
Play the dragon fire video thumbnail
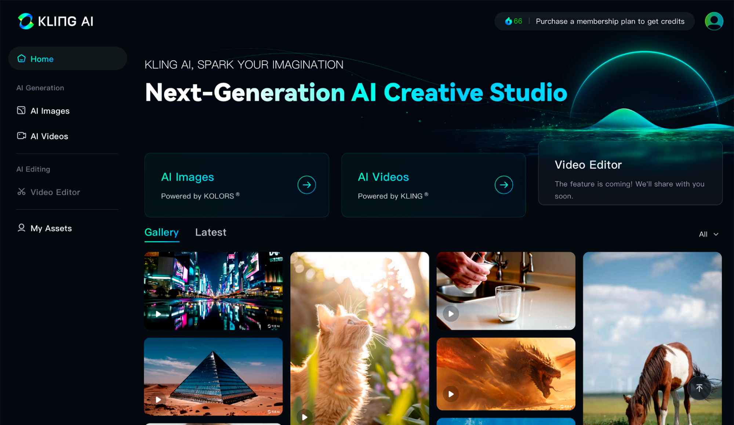point(451,394)
